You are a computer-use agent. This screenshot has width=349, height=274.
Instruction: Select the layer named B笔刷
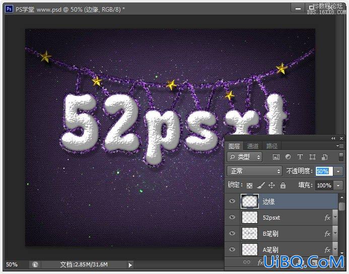(270, 234)
